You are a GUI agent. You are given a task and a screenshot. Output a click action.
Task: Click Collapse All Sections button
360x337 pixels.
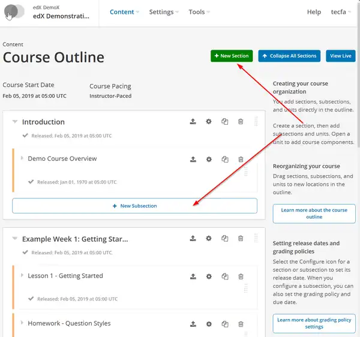[289, 56]
